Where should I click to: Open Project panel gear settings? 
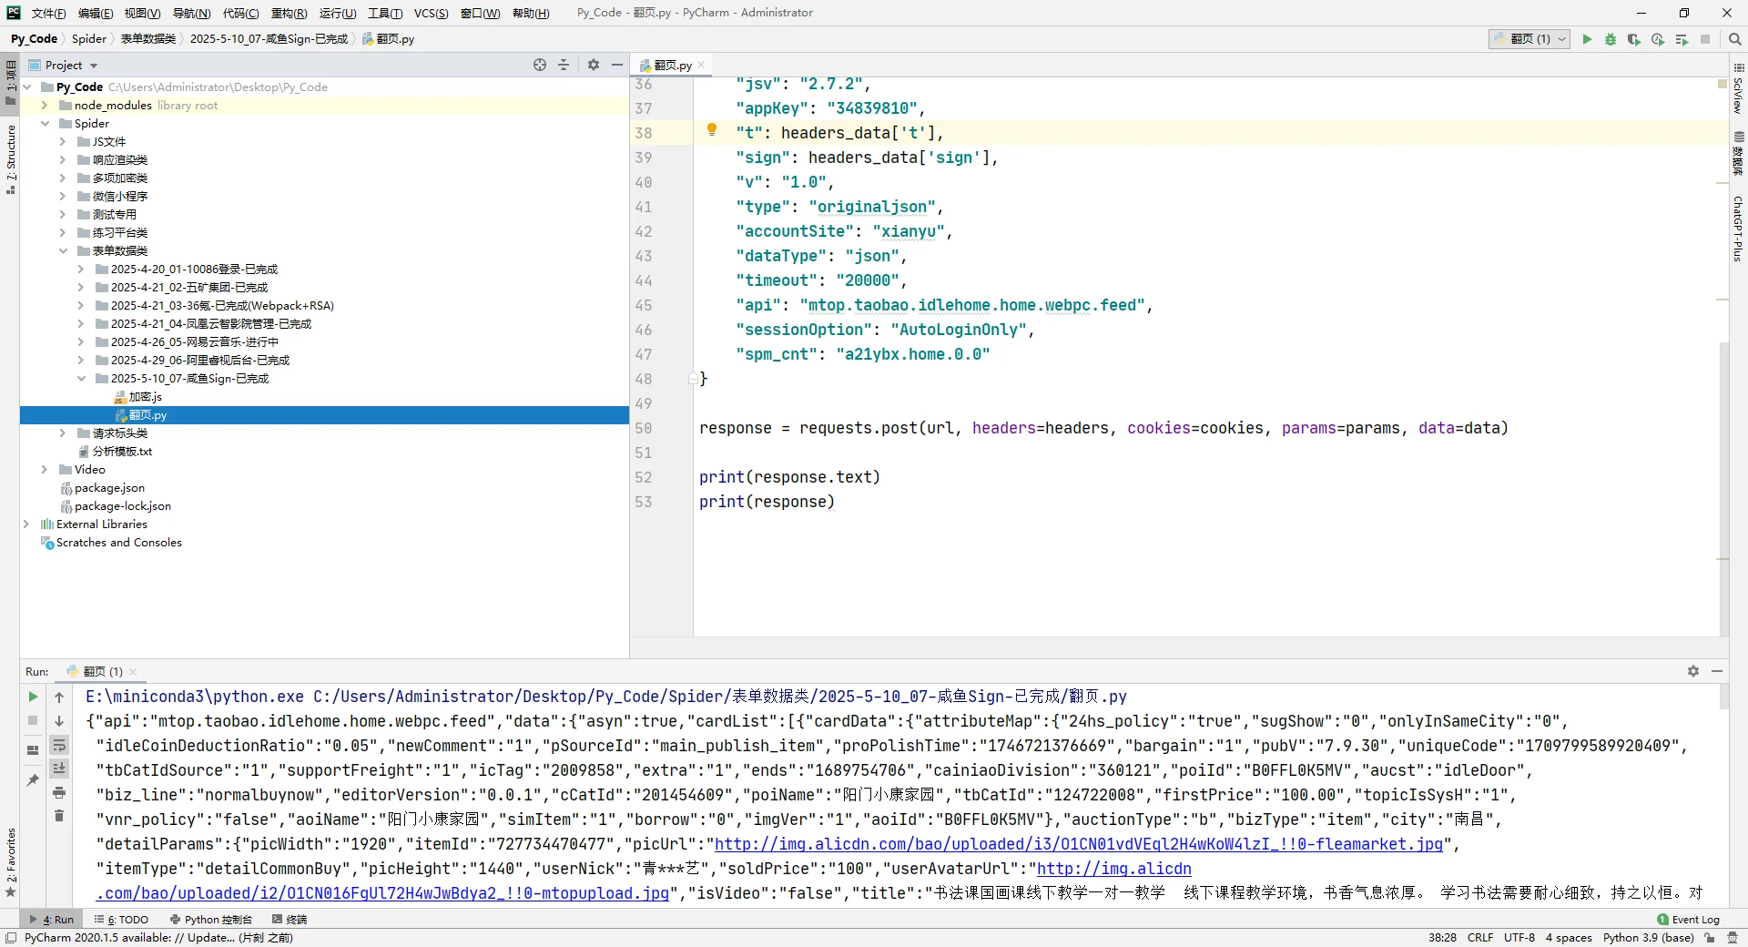pos(594,65)
